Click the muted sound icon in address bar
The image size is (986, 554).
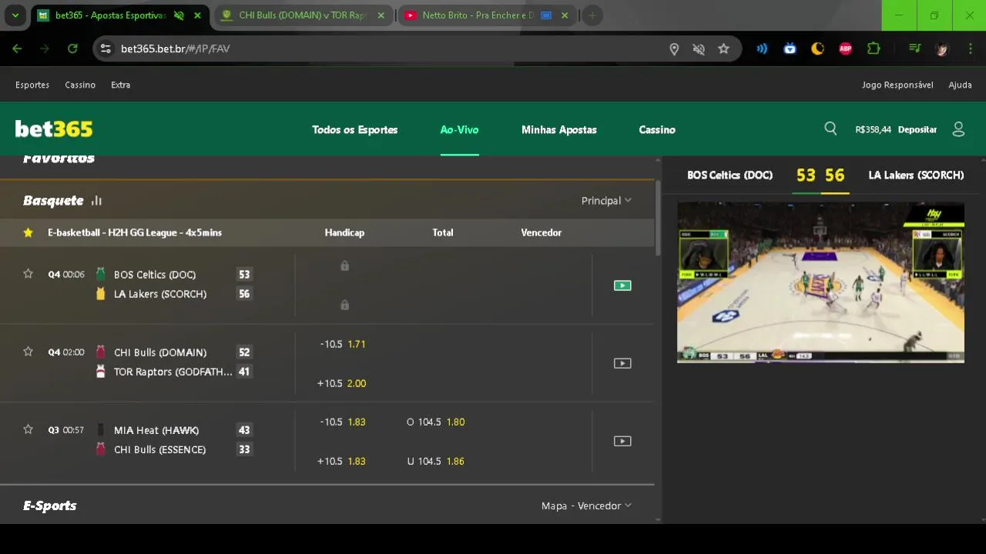[x=699, y=48]
